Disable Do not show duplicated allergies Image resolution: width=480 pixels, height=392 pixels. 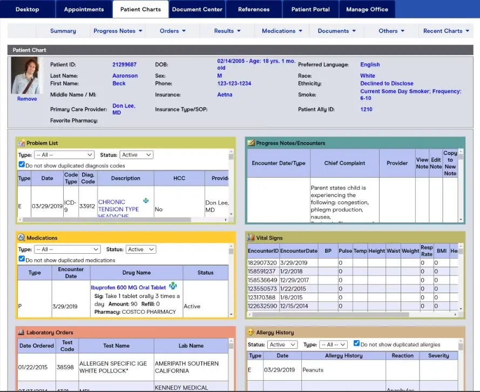pyautogui.click(x=356, y=343)
